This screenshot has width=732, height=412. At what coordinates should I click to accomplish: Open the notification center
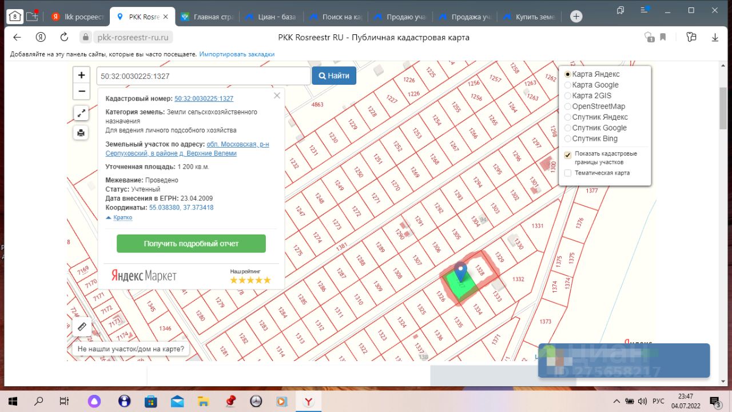tap(715, 401)
